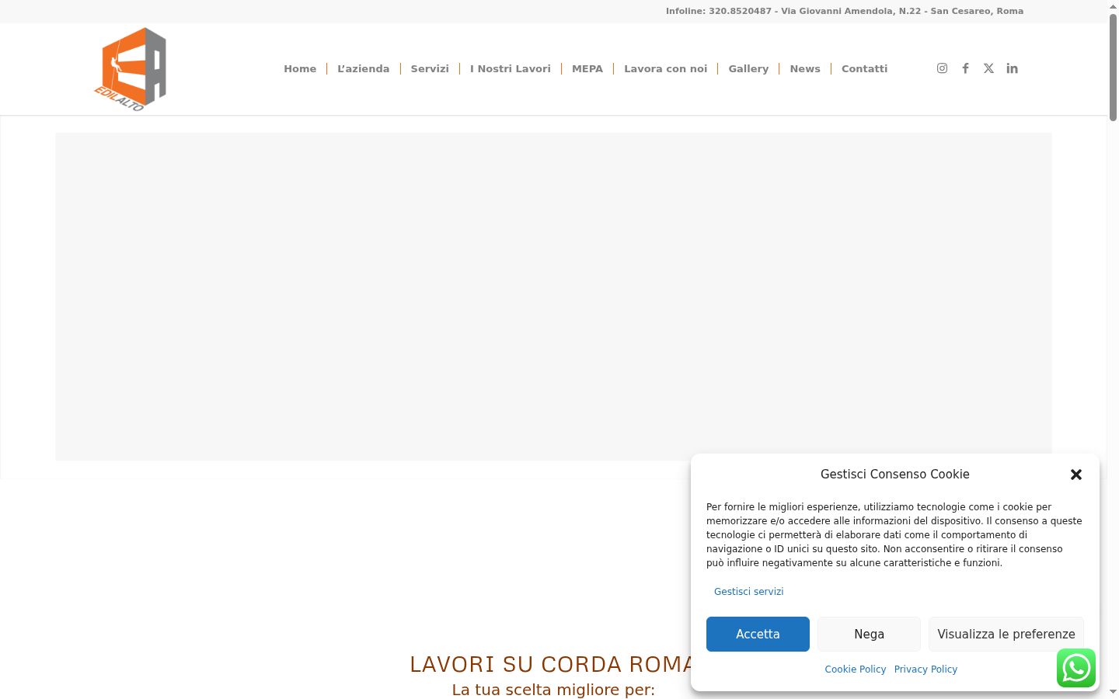Viewport: 1119px width, 699px height.
Task: Open the Instagram profile icon
Action: tap(942, 68)
